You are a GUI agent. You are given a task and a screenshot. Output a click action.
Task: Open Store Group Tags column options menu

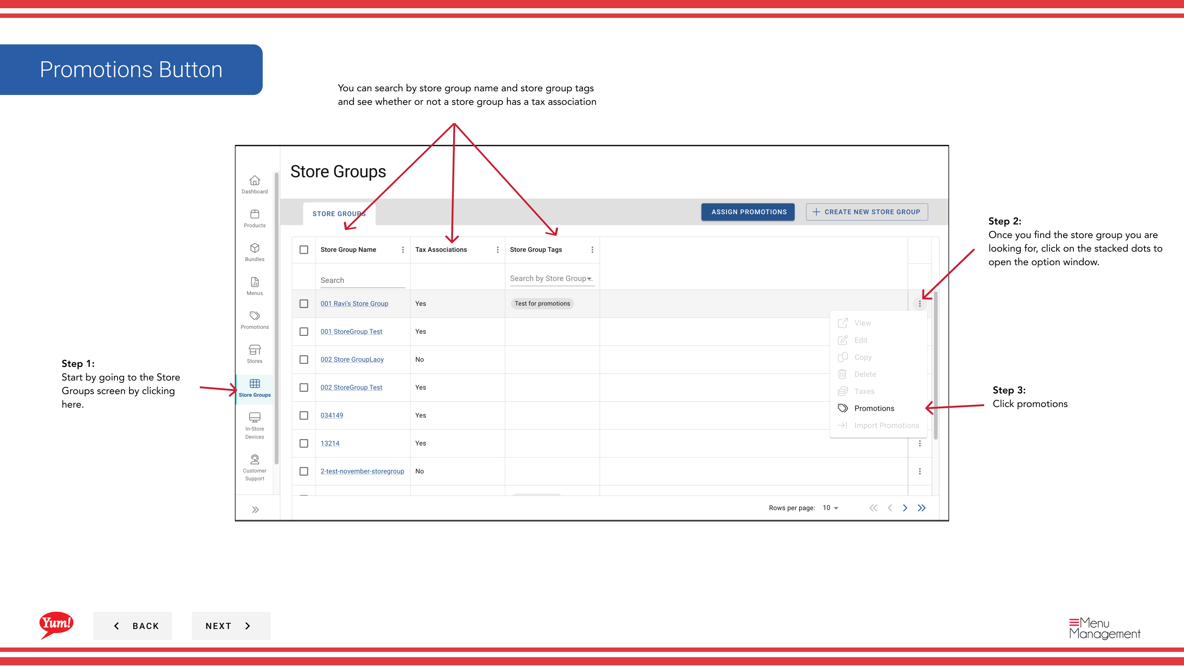[x=592, y=250]
